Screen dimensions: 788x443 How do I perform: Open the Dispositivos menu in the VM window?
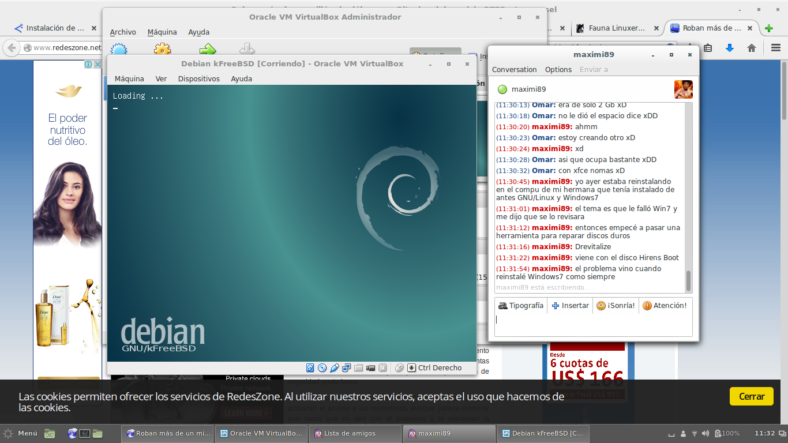click(x=199, y=78)
